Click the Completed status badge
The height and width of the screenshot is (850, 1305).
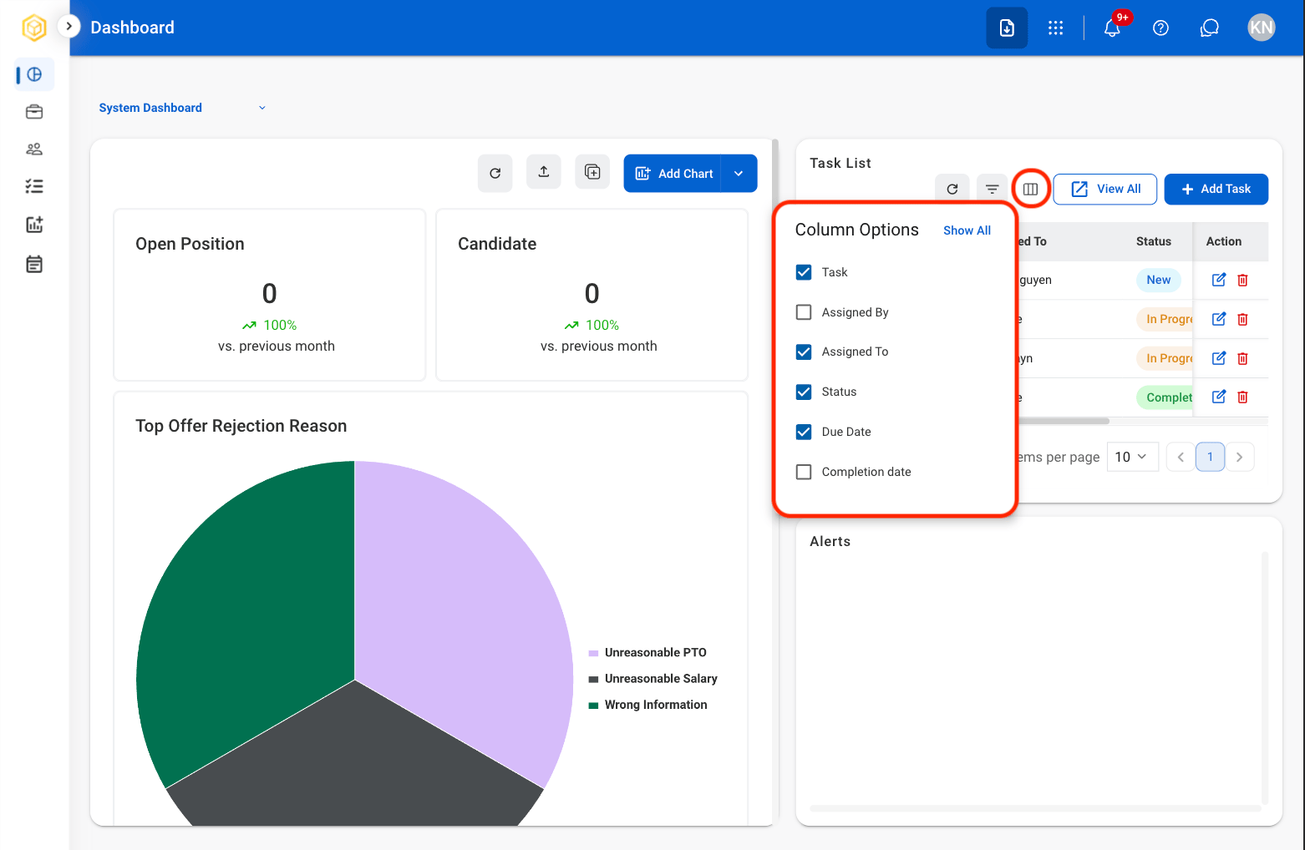tap(1165, 397)
